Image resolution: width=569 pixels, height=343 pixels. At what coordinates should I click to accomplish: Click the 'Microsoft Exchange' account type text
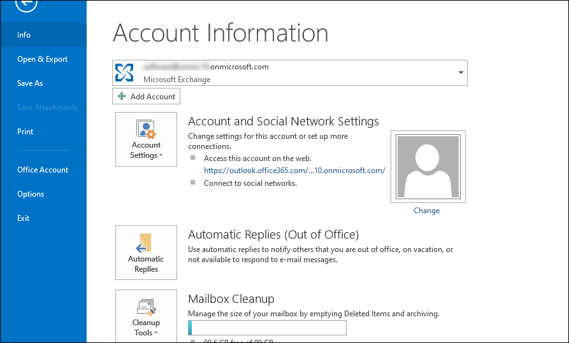(176, 80)
